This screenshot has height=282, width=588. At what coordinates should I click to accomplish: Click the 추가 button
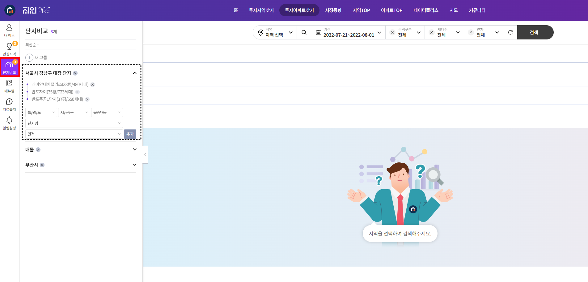click(130, 134)
